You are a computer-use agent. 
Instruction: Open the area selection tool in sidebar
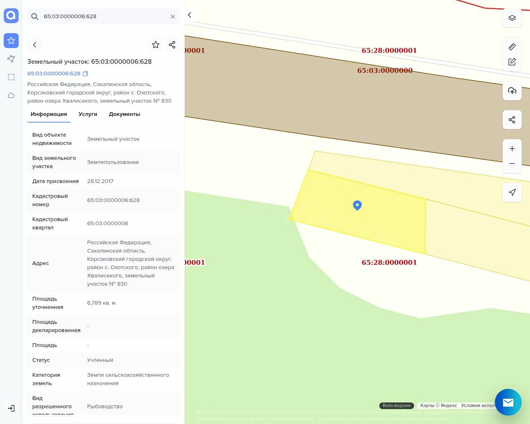point(11,77)
